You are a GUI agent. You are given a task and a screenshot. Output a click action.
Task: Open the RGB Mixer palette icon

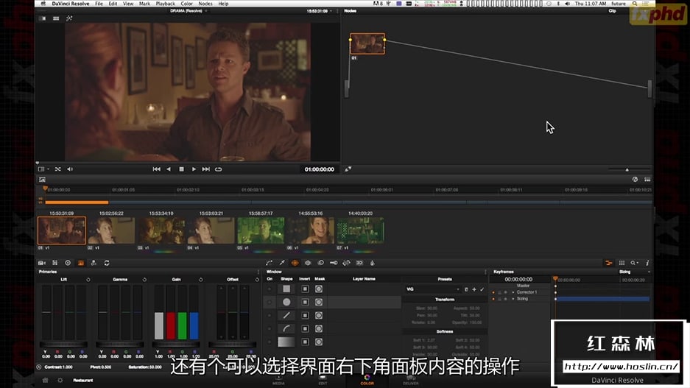pyautogui.click(x=94, y=263)
